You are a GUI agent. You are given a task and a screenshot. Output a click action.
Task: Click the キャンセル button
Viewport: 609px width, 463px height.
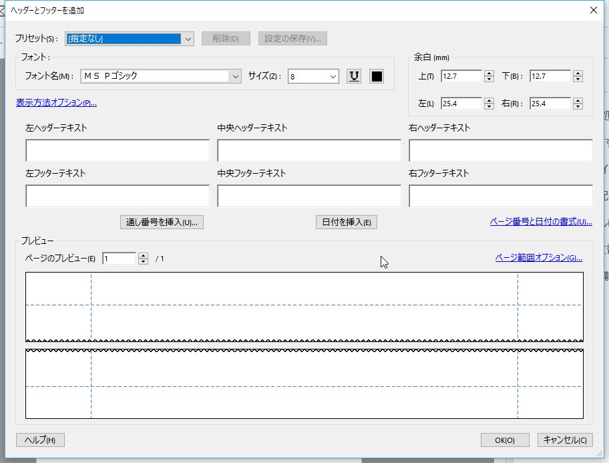pos(565,440)
